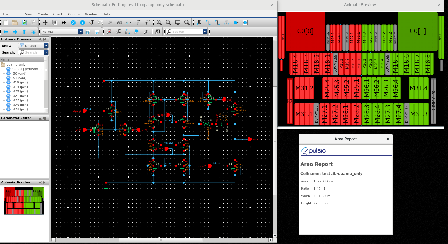Screen dimensions: 448x244
Task: Click the create instance icon with plus
Action: (x=199, y=23)
